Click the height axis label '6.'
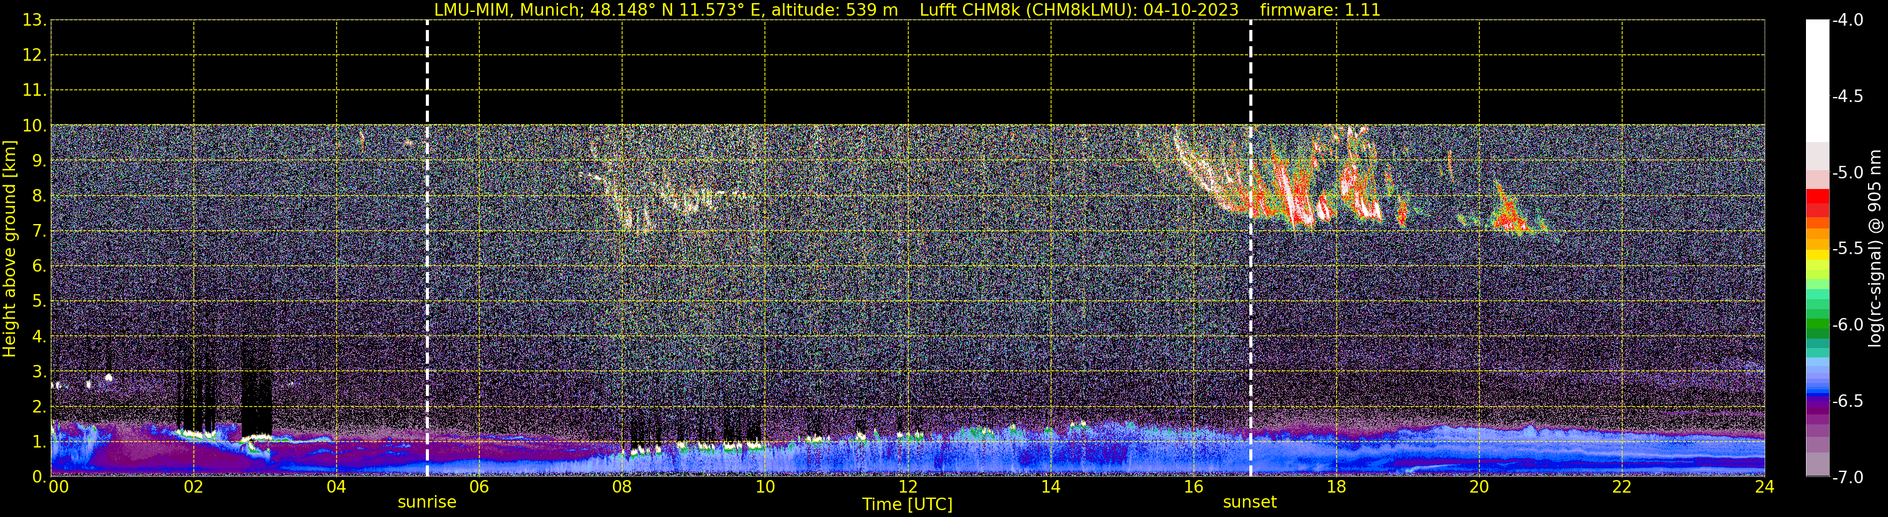 click(x=39, y=267)
